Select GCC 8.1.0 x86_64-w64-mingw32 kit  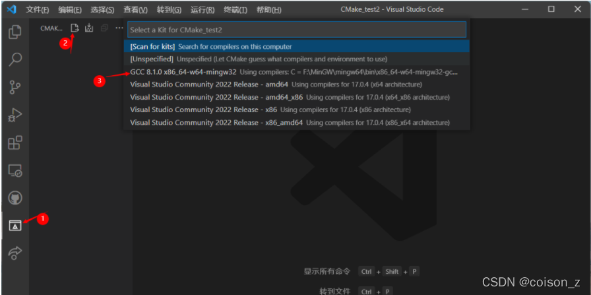[297, 72]
